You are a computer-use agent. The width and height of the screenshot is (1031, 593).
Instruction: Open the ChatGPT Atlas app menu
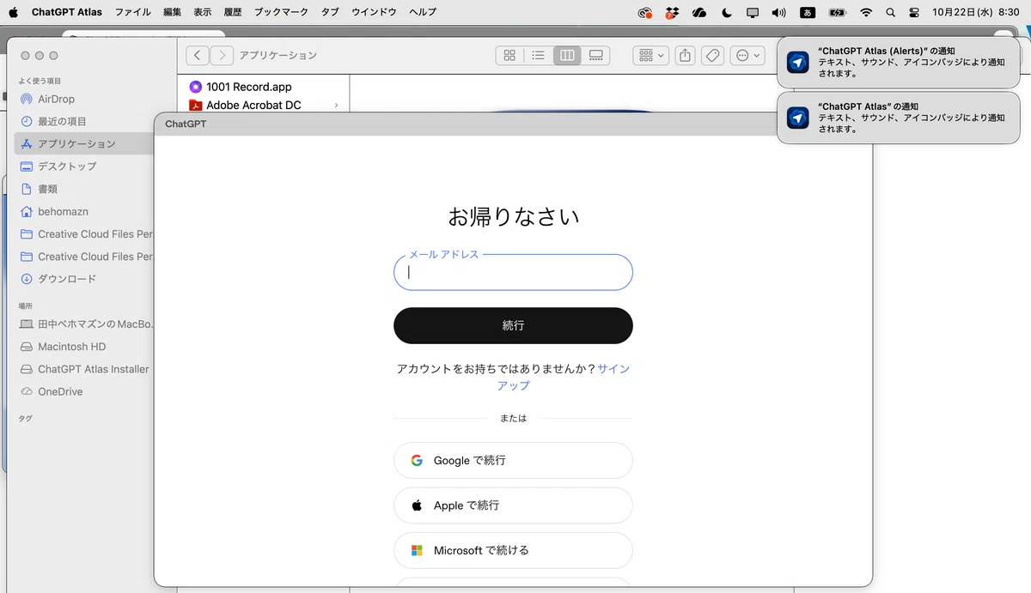coord(67,12)
